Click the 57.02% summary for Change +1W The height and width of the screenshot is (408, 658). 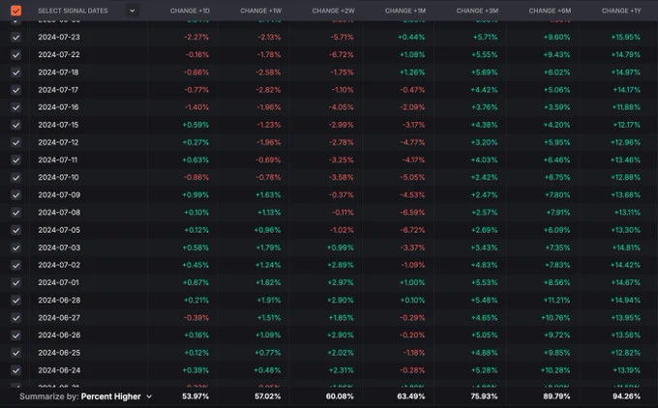point(267,396)
